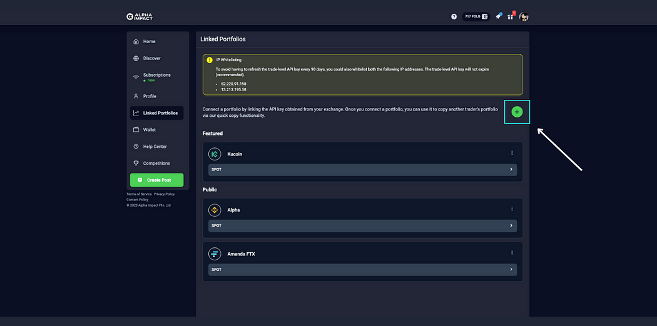Click the rocket icon in header
The height and width of the screenshot is (326, 657).
click(x=498, y=17)
